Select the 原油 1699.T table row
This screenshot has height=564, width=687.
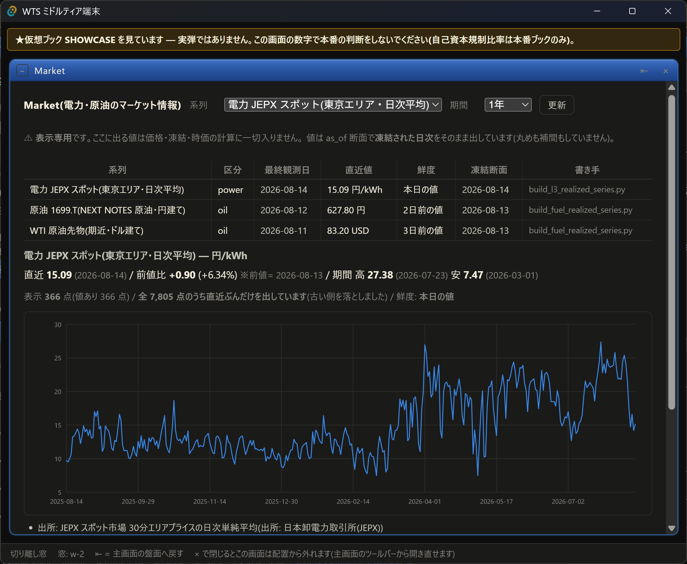(x=338, y=210)
